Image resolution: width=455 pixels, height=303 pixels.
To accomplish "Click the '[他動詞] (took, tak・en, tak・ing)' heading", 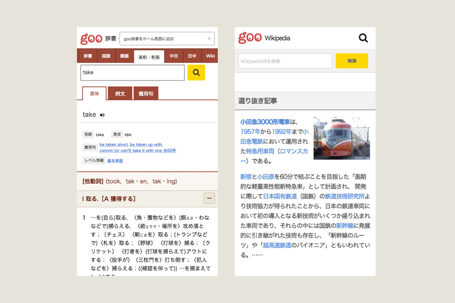I will coord(130,181).
